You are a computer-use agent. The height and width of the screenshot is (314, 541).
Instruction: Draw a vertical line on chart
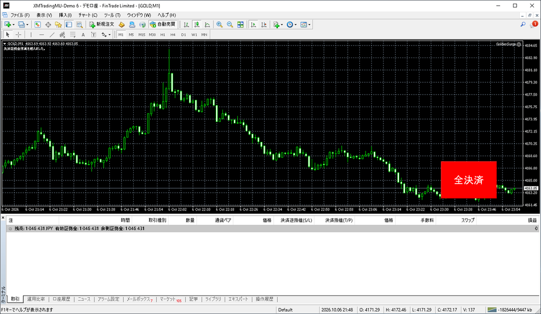pyautogui.click(x=31, y=34)
